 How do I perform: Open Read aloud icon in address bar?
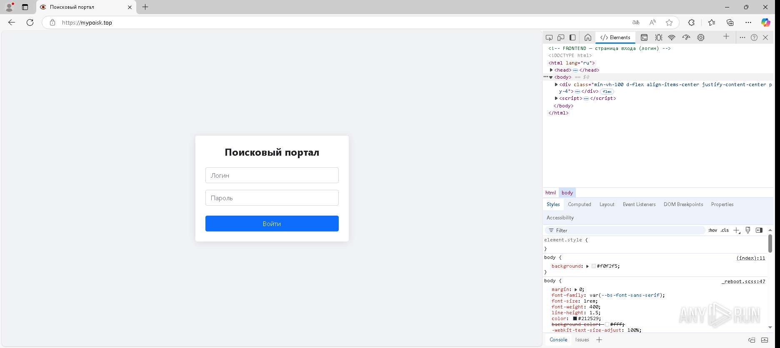click(652, 22)
